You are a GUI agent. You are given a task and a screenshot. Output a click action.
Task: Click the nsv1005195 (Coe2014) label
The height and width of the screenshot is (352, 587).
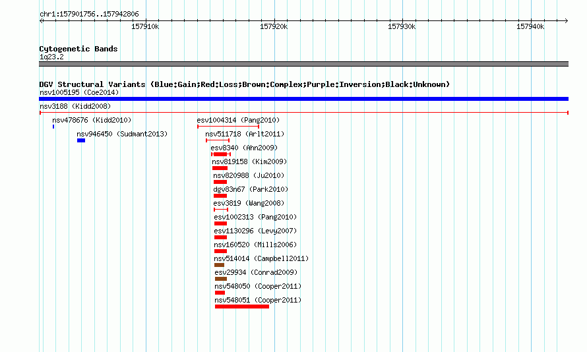[79, 92]
